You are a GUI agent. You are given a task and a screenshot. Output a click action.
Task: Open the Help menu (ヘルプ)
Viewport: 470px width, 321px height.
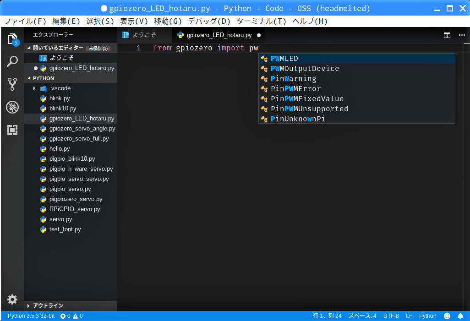coord(310,21)
